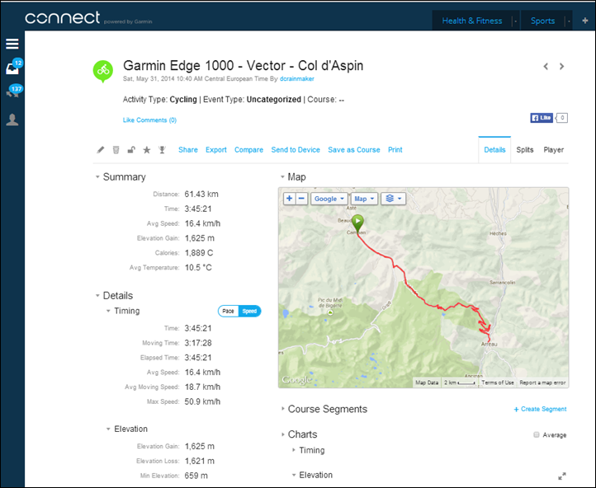Open the inbox icon with 12 badge
Screen dimensions: 596x488
pos(14,67)
